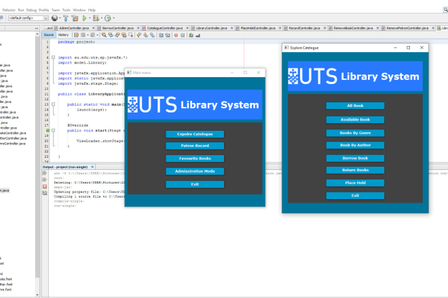Click Borrow Book button
This screenshot has width=448, height=298.
[x=355, y=158]
